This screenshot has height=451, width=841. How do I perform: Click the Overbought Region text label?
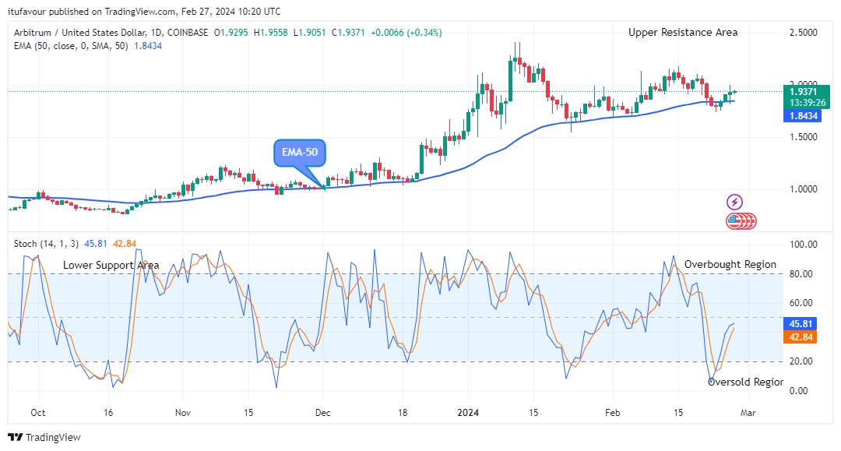pyautogui.click(x=730, y=264)
